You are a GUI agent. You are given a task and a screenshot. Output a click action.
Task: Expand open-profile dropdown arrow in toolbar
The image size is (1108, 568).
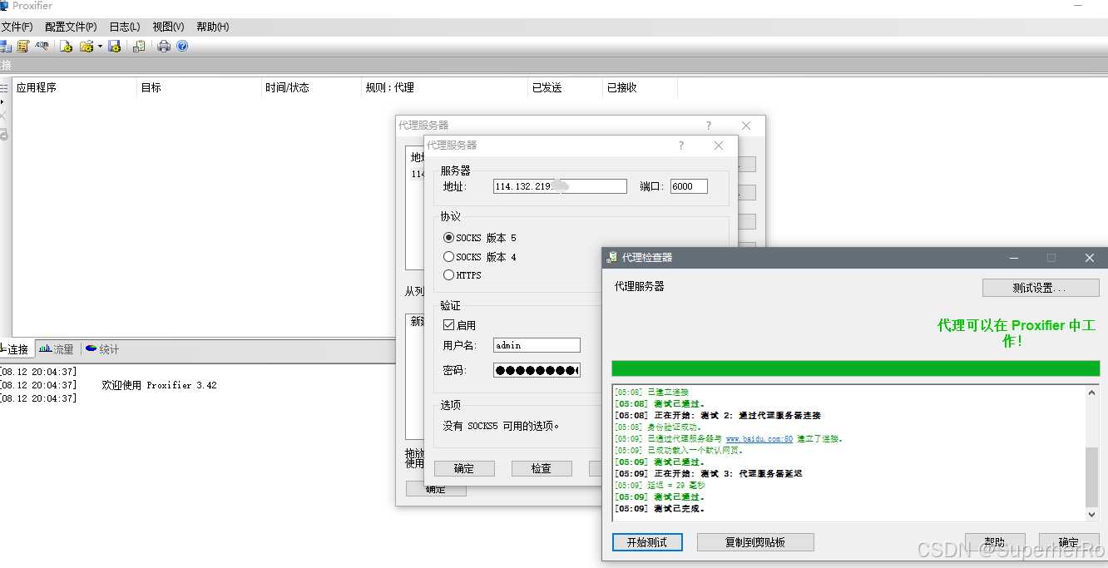pos(100,47)
